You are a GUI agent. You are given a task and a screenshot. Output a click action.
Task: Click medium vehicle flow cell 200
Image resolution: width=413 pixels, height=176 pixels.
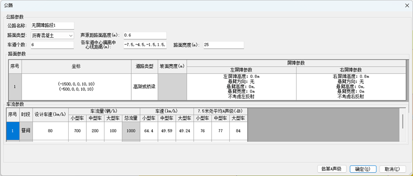(95, 131)
